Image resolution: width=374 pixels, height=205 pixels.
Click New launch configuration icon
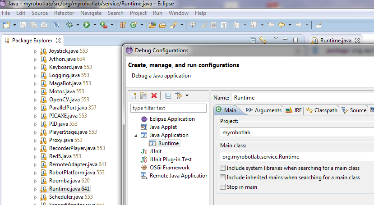tap(134, 96)
